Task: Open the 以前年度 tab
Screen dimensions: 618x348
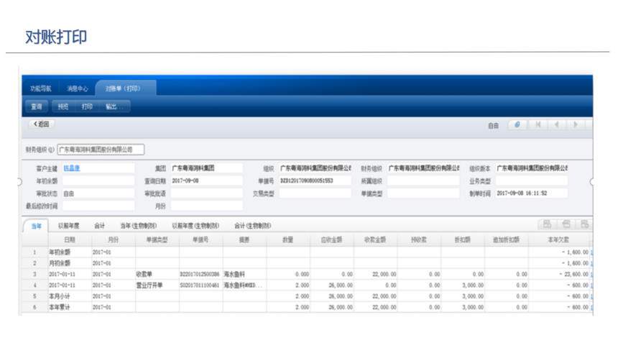Action: point(68,226)
